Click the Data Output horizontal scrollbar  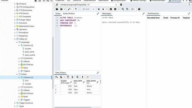point(73,107)
